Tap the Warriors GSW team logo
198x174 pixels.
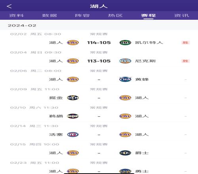[x=125, y=171]
